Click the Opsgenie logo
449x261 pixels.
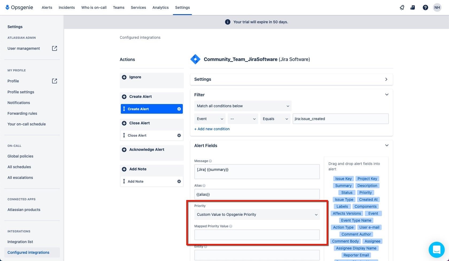pos(19,7)
